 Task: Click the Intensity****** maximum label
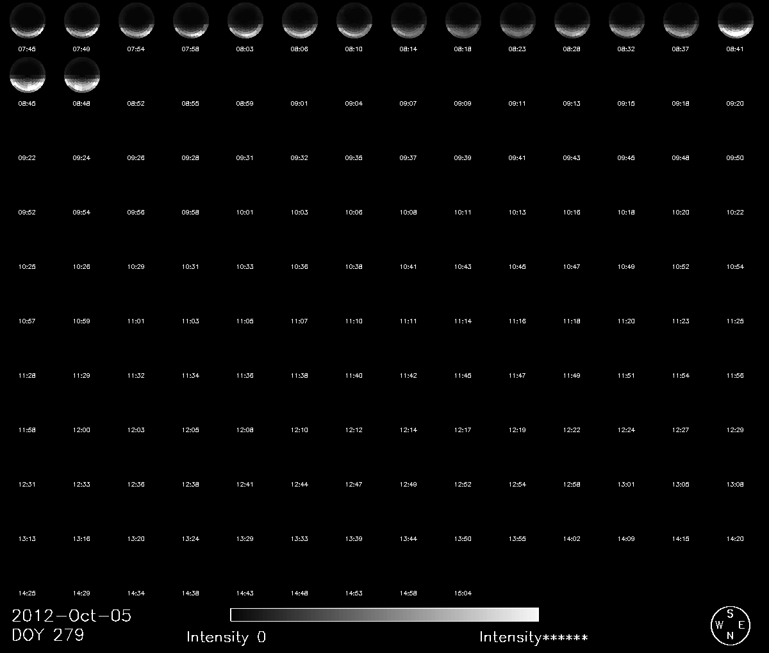point(534,637)
